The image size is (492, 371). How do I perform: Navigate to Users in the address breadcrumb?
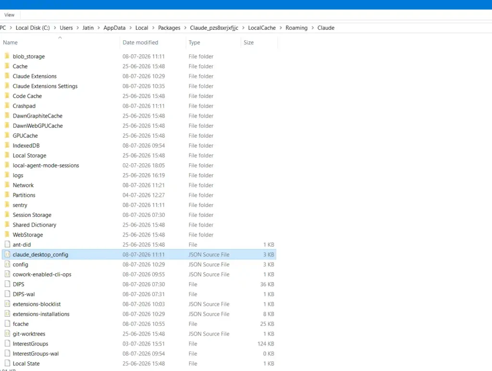click(66, 27)
